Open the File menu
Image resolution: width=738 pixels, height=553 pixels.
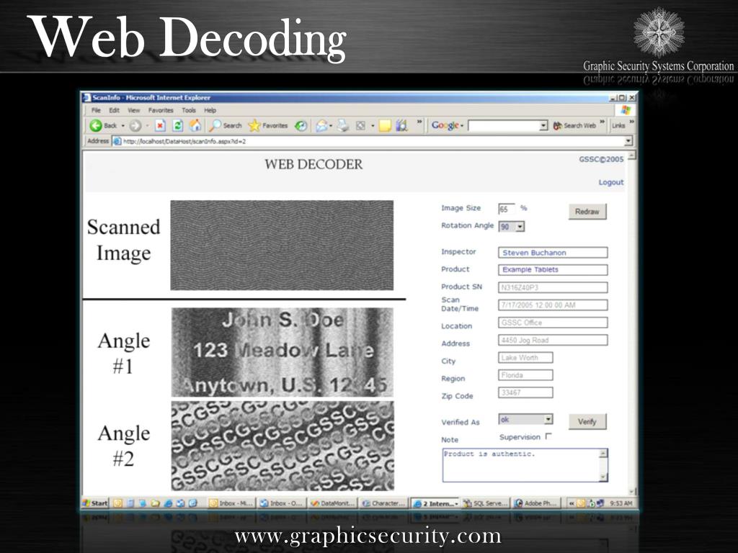(96, 110)
